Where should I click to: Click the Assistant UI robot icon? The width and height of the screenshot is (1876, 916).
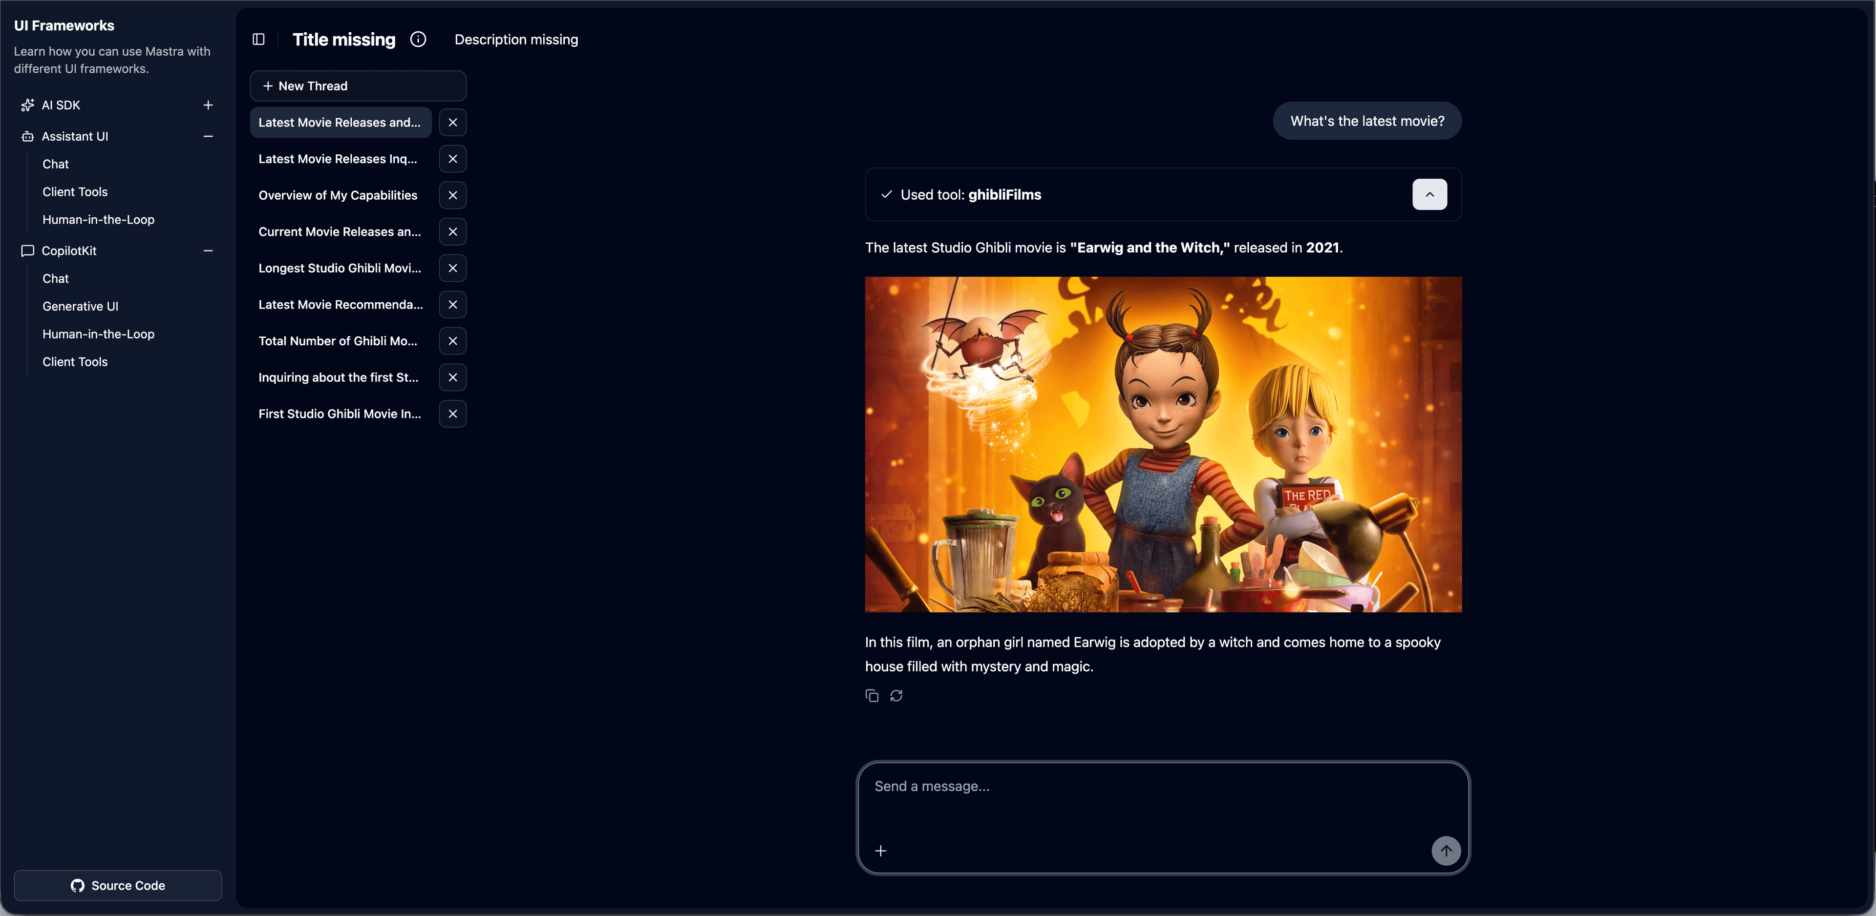click(x=28, y=136)
